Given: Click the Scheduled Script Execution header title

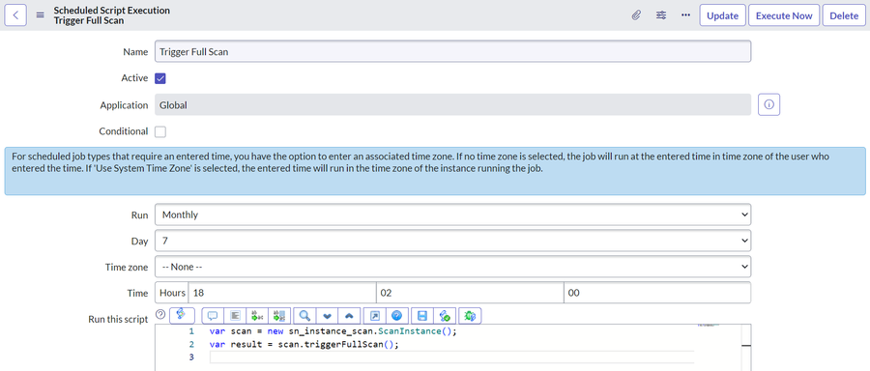Looking at the screenshot, I should [x=111, y=11].
